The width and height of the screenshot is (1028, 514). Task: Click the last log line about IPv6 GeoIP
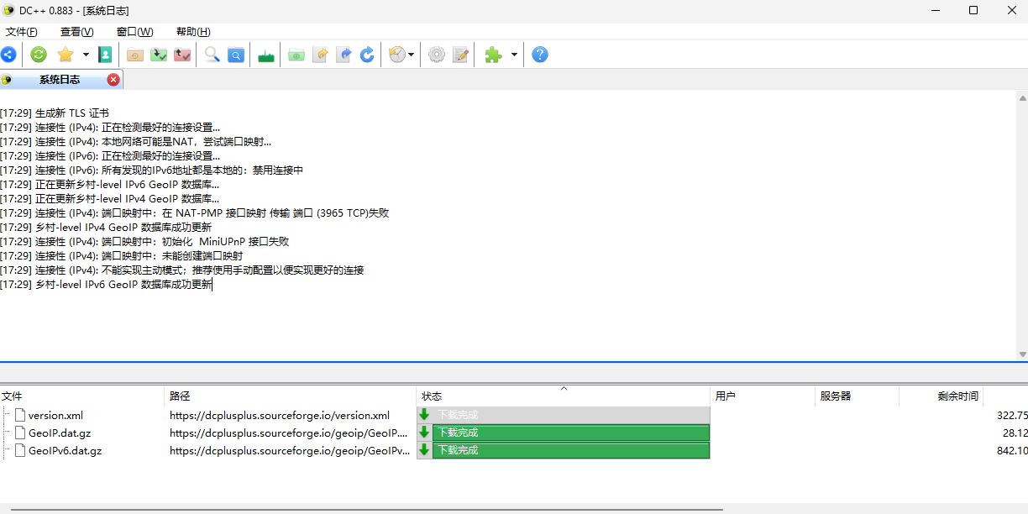pos(106,284)
